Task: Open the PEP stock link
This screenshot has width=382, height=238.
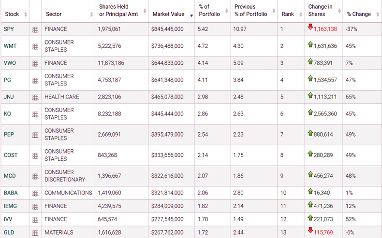Action: [9, 134]
